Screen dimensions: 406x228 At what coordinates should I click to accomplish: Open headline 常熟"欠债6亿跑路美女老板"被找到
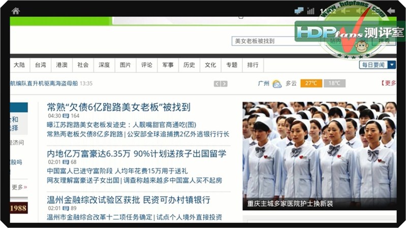[x=118, y=107]
